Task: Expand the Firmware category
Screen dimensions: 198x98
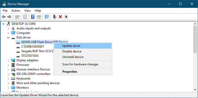Action: tap(8, 65)
